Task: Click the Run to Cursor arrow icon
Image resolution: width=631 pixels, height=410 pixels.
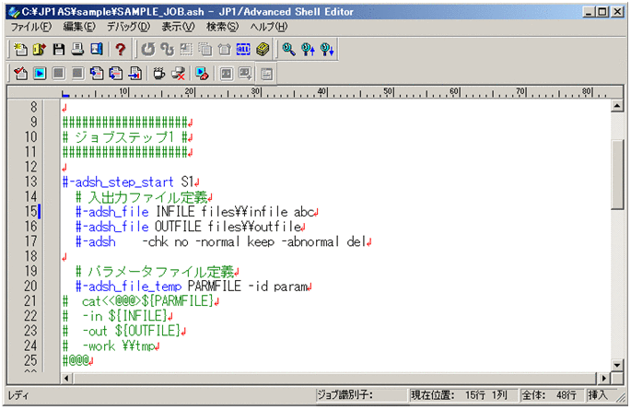Action: tap(134, 73)
